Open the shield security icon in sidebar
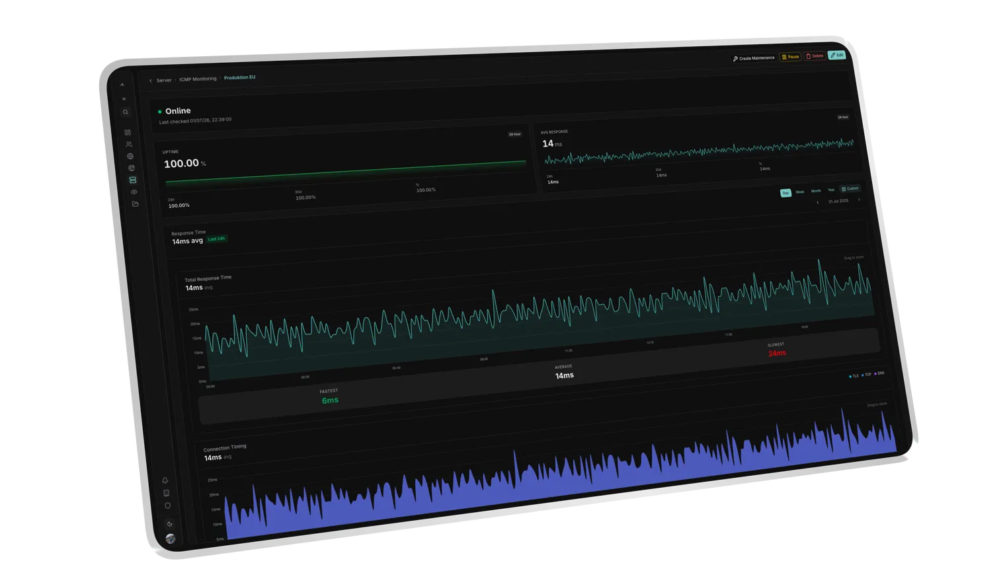Viewport: 1005px width, 565px height. click(x=168, y=506)
